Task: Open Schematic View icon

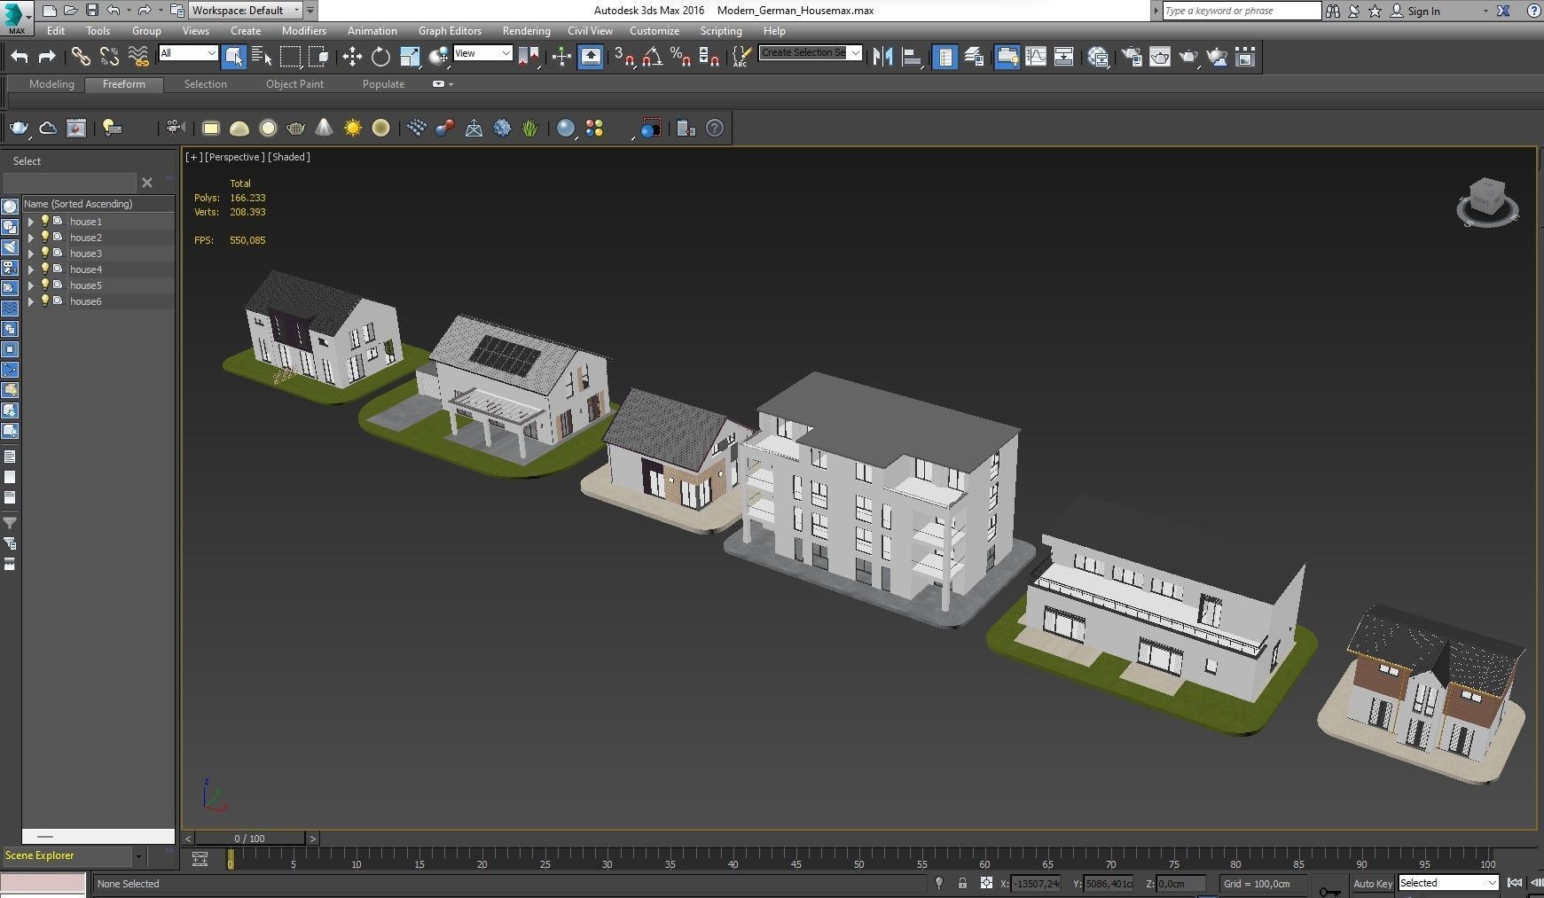Action: click(1064, 57)
